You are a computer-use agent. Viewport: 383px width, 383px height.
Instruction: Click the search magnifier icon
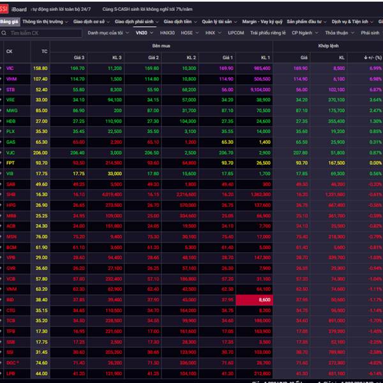point(6,33)
